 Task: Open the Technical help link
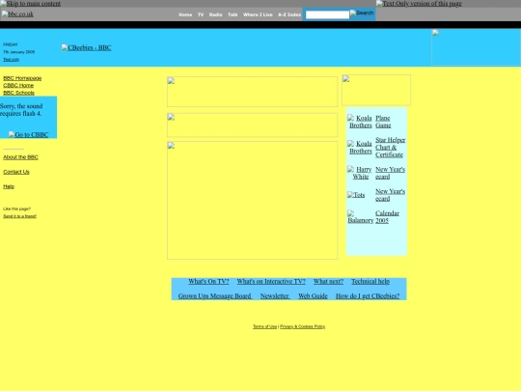tap(370, 281)
